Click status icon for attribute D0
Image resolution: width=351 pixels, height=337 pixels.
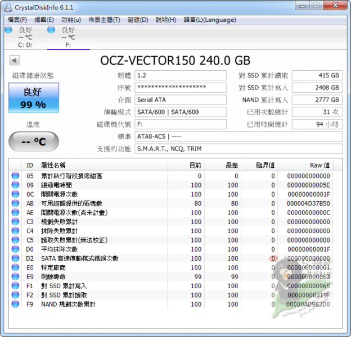coord(15,249)
